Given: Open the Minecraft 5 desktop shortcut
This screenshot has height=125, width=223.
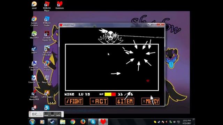Looking at the screenshot, I should pyautogui.click(x=34, y=35).
